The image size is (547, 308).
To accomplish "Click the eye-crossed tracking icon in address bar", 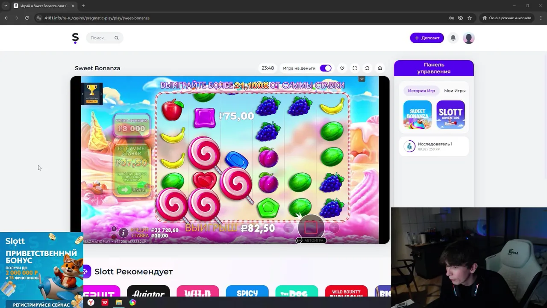I will coord(460,18).
